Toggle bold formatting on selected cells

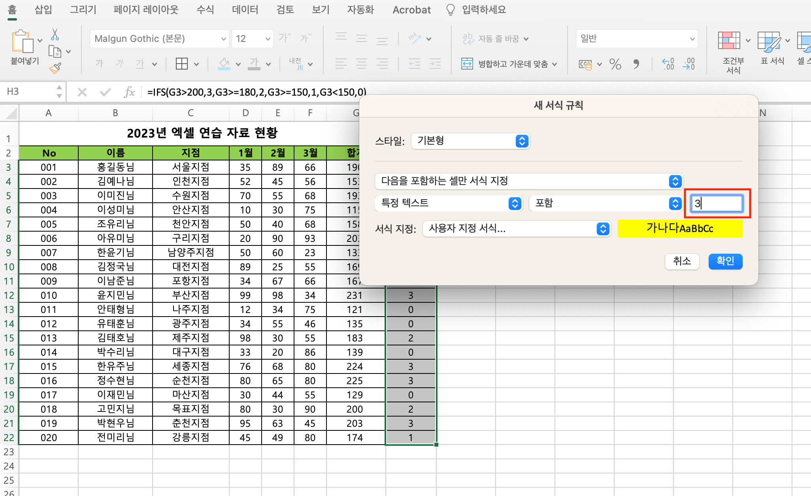(99, 64)
